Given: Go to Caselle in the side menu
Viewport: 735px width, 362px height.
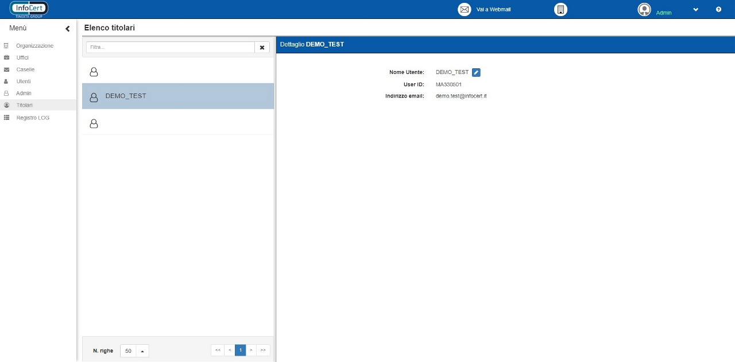Looking at the screenshot, I should [x=25, y=69].
